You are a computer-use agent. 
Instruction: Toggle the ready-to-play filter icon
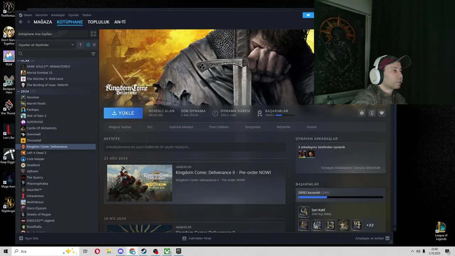click(94, 45)
